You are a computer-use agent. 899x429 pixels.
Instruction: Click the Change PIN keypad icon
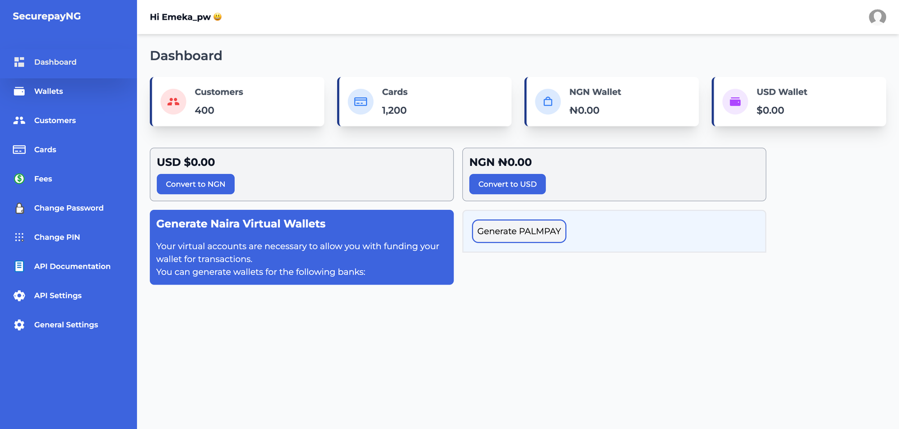point(19,237)
